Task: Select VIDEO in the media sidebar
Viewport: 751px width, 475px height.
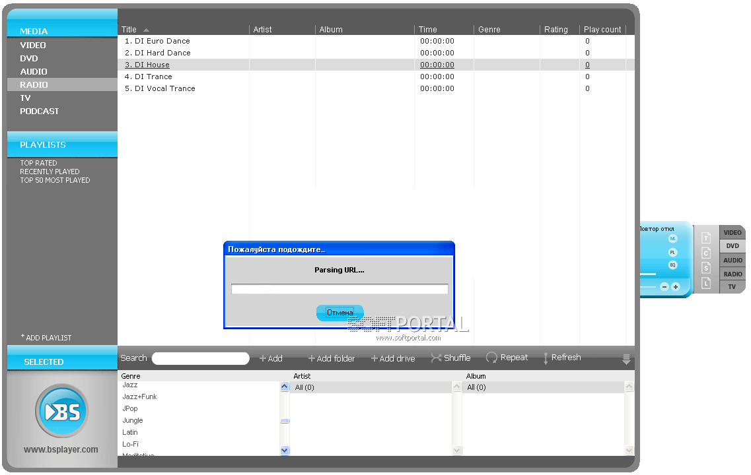Action: click(33, 46)
